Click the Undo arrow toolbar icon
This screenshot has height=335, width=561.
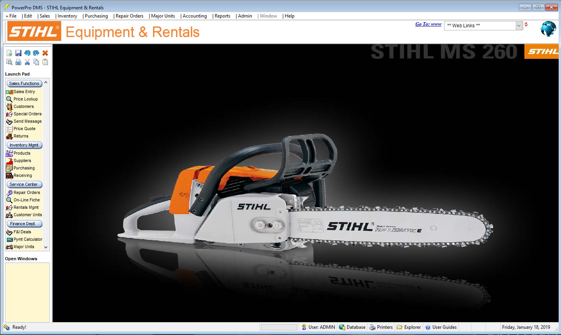(x=27, y=53)
